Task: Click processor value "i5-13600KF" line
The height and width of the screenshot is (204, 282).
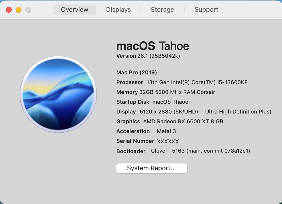Action: [197, 82]
